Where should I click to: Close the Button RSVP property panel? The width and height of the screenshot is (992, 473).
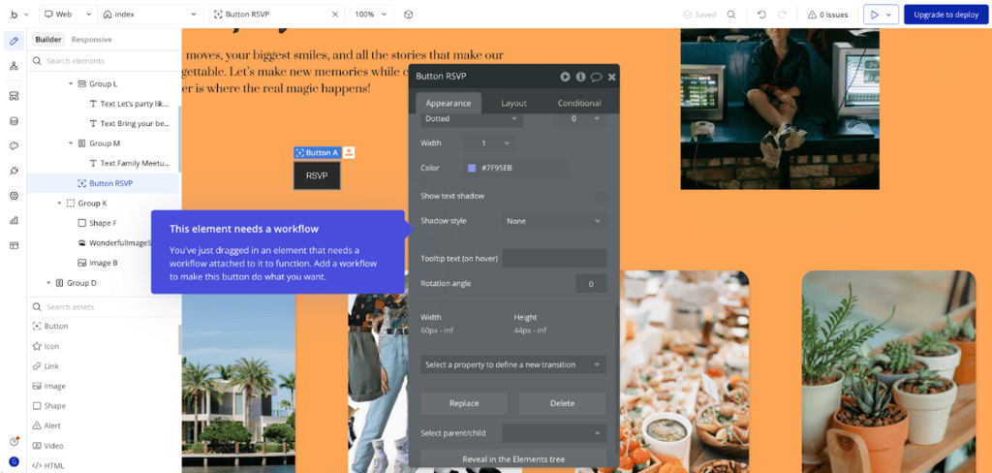(612, 77)
